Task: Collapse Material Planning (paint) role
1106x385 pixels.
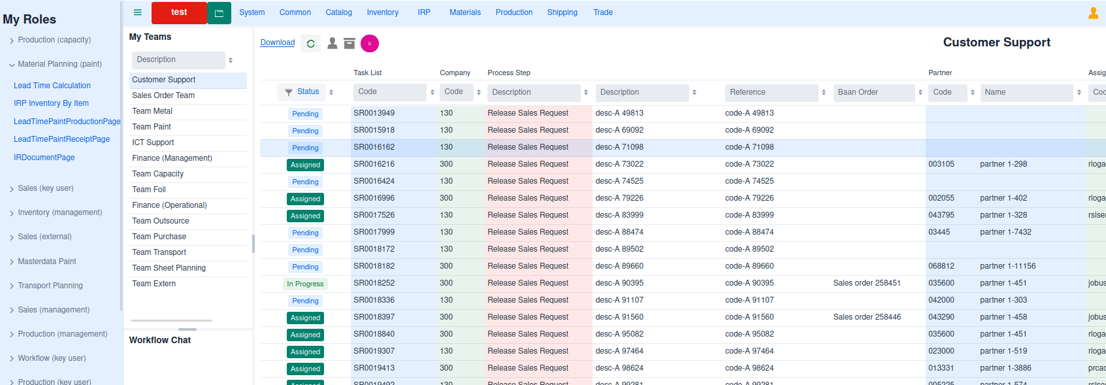Action: point(12,65)
